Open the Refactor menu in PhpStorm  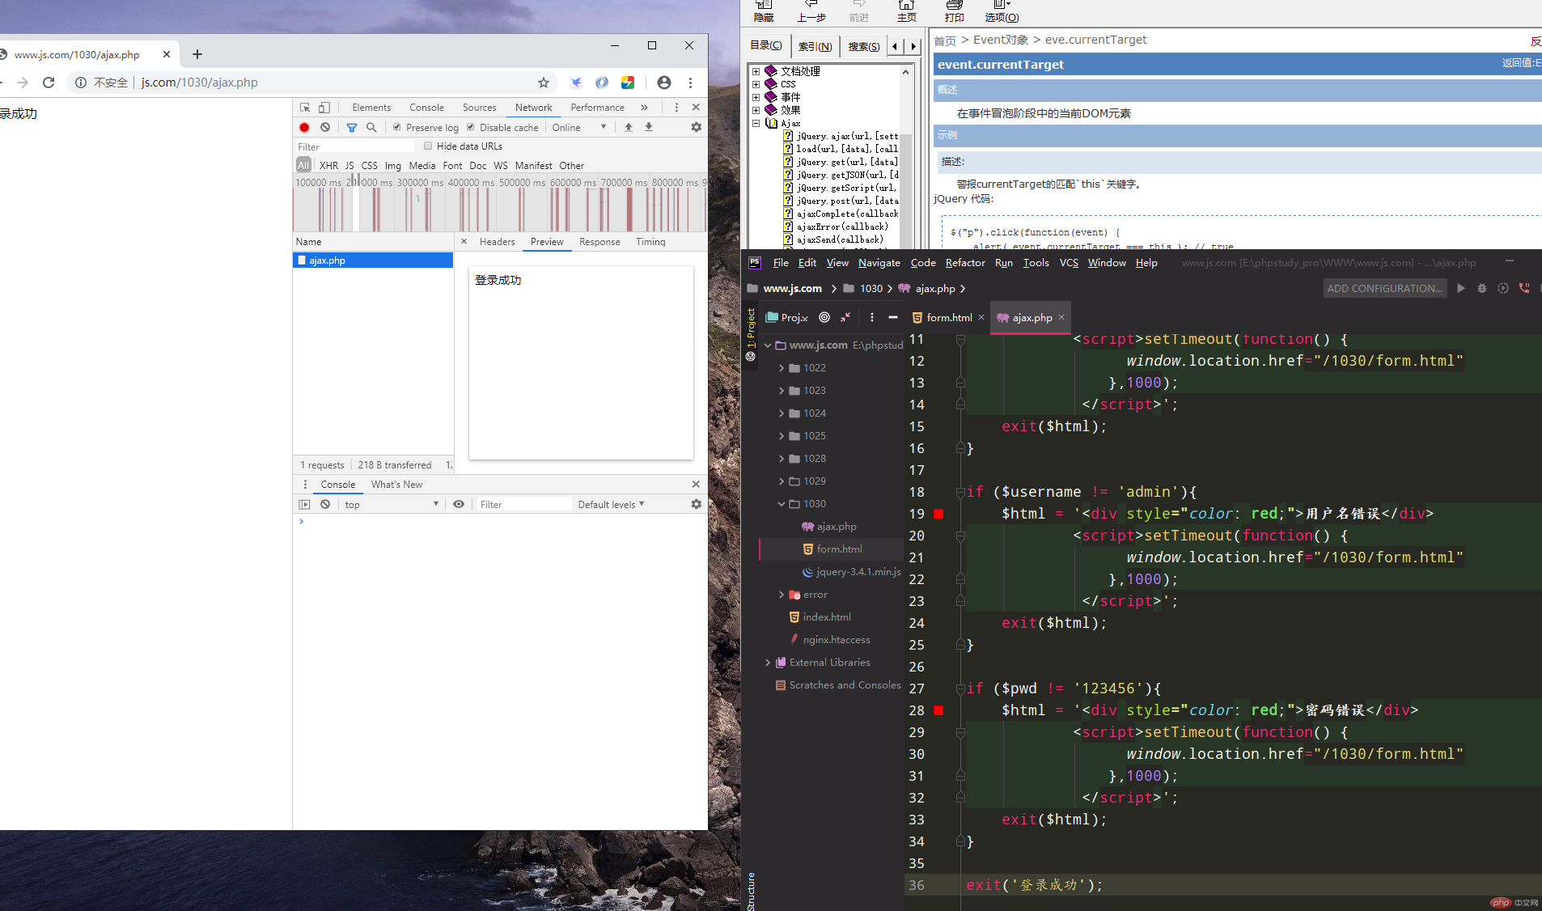[x=965, y=263]
